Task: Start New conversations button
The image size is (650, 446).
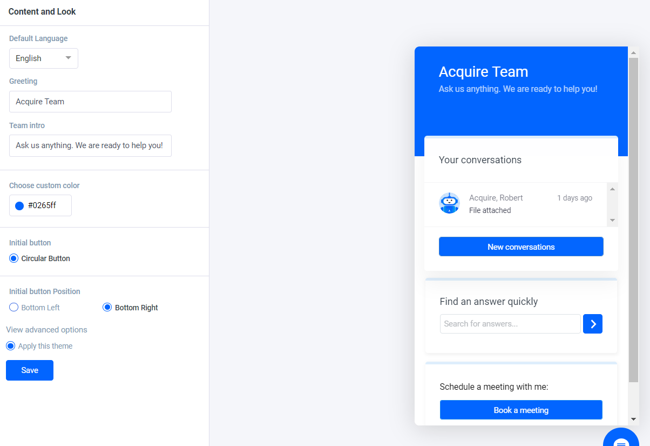Action: click(x=521, y=247)
